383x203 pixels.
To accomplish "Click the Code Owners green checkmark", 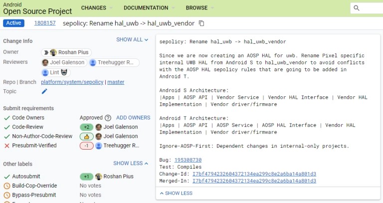I will [x=7, y=118].
